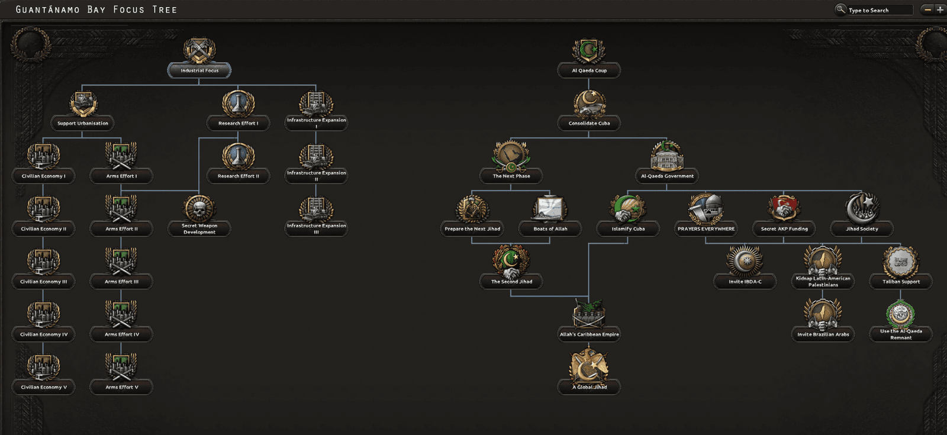Click the Taliban Support focus icon
The height and width of the screenshot is (435, 947).
(901, 262)
